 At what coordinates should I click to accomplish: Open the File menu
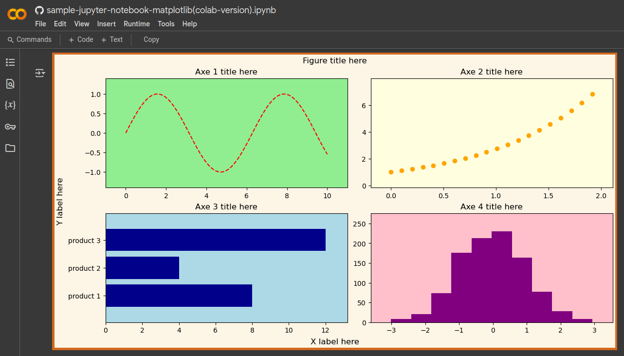tap(41, 24)
